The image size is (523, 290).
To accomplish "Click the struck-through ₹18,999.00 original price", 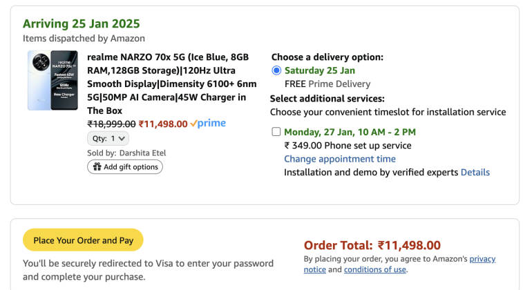I will tap(111, 124).
